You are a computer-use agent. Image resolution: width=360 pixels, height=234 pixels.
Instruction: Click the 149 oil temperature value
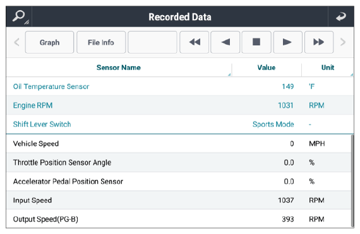click(x=288, y=86)
